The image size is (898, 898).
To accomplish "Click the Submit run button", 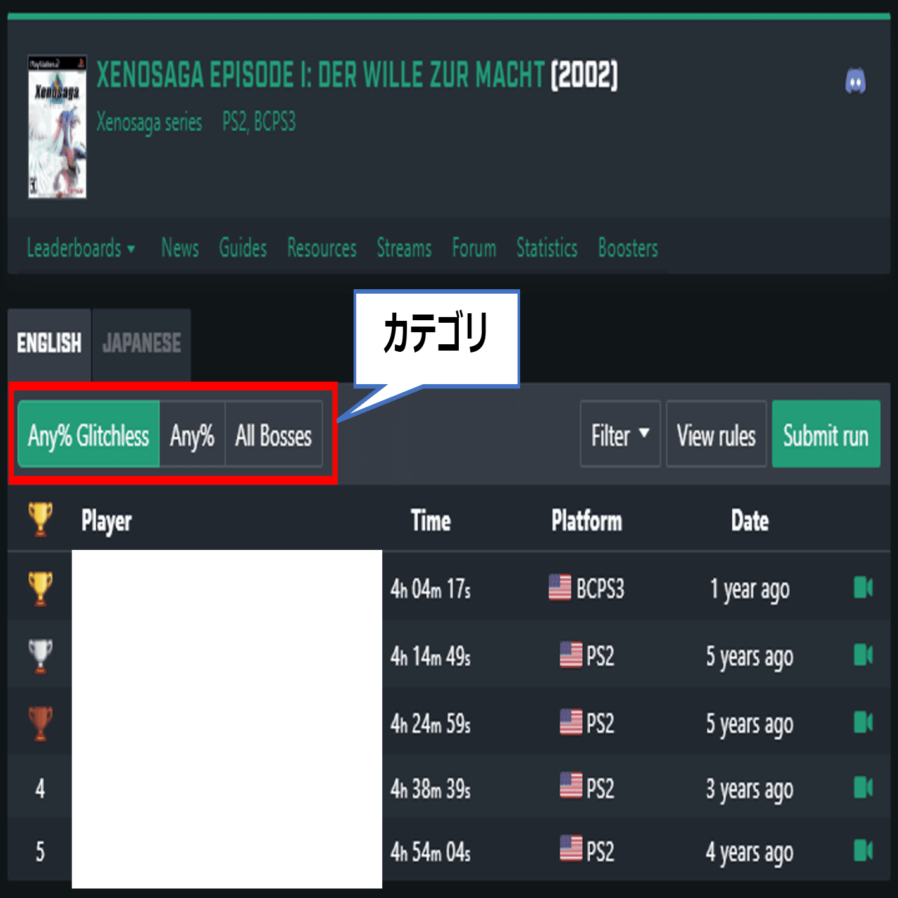I will click(826, 434).
